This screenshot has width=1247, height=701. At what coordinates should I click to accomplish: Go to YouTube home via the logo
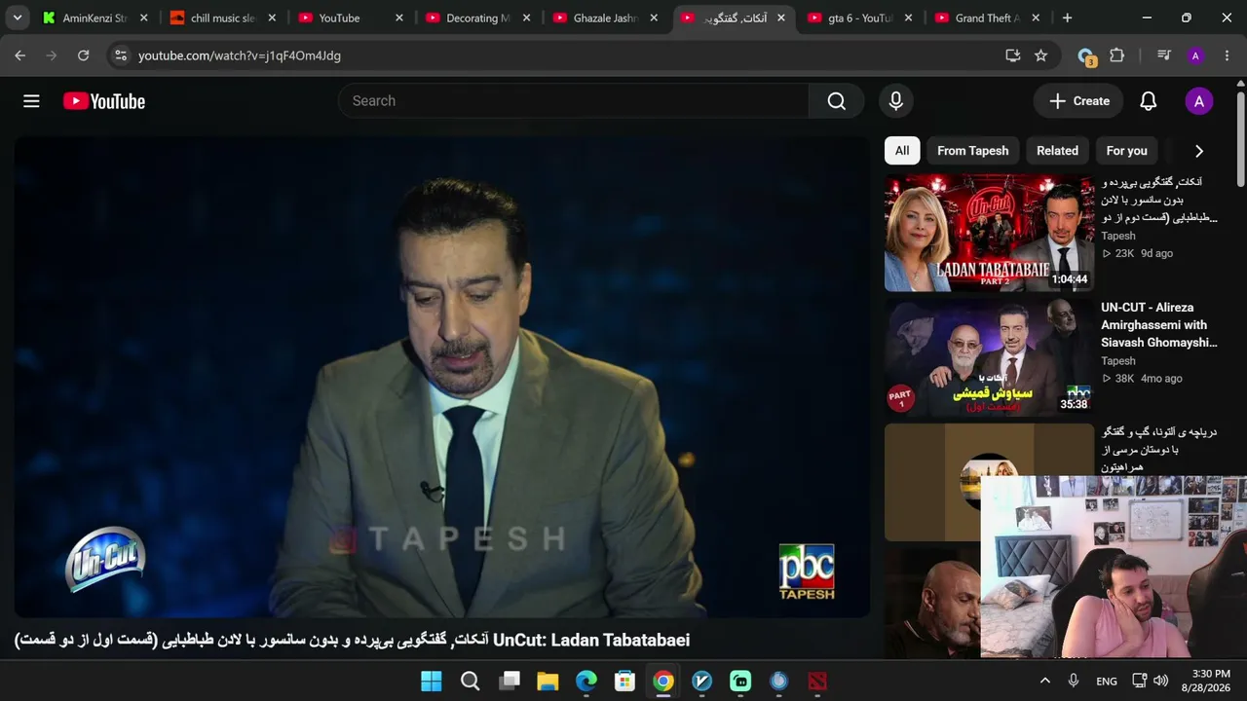click(104, 101)
